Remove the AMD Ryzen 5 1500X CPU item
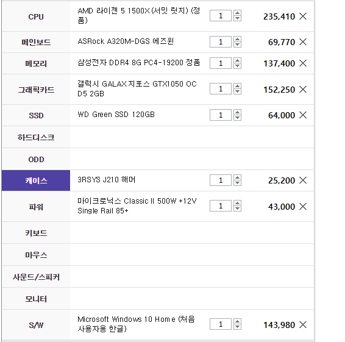 [303, 16]
